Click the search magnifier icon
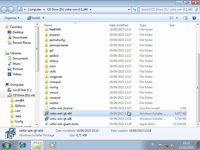Screen dimensions: 200x150 click(x=196, y=9)
